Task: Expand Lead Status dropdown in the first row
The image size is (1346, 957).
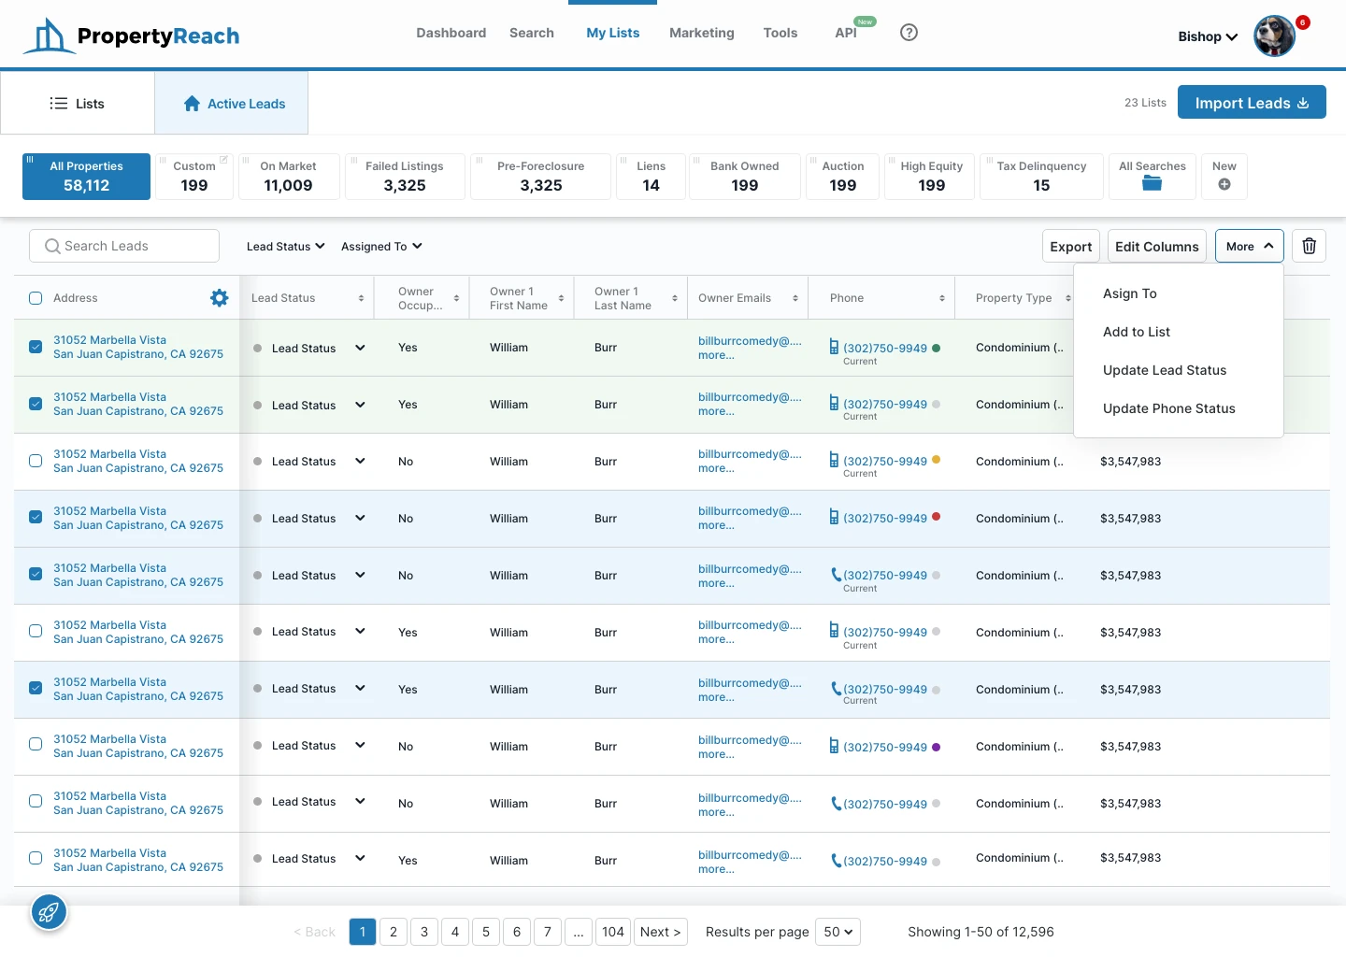Action: coord(360,348)
